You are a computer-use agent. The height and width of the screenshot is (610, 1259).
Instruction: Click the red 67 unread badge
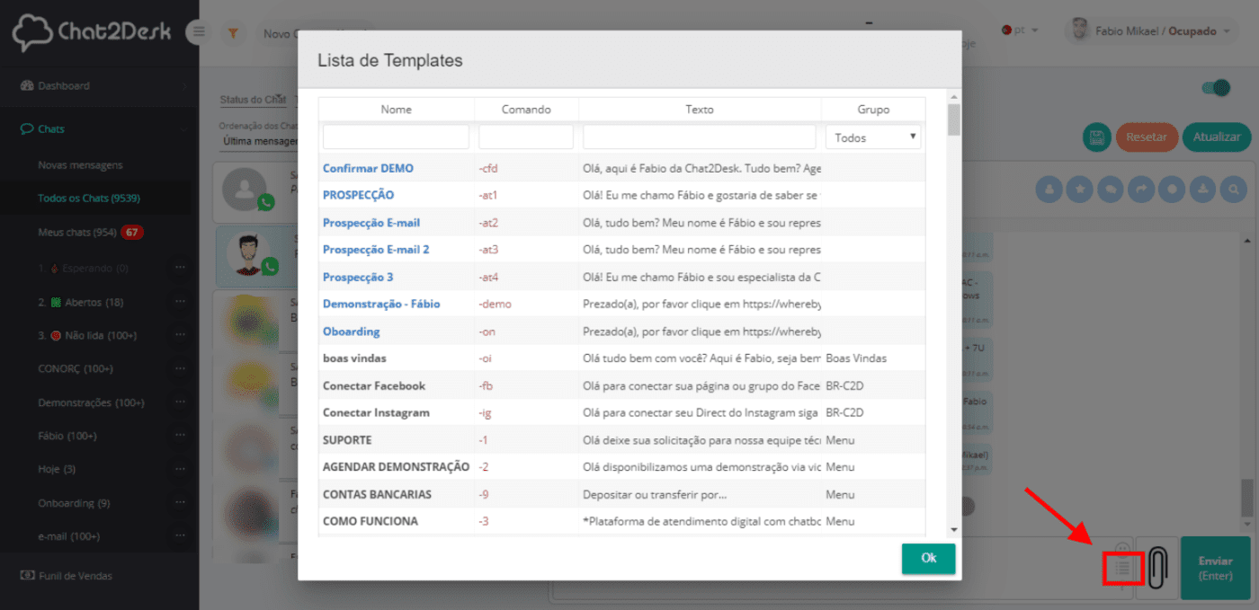[x=132, y=233]
